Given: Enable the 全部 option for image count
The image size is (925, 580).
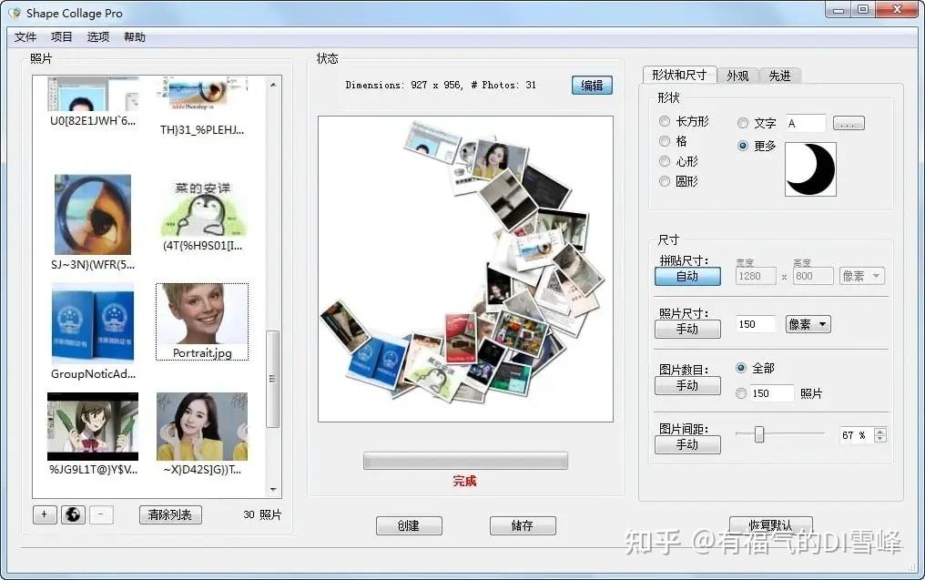Looking at the screenshot, I should [x=742, y=368].
